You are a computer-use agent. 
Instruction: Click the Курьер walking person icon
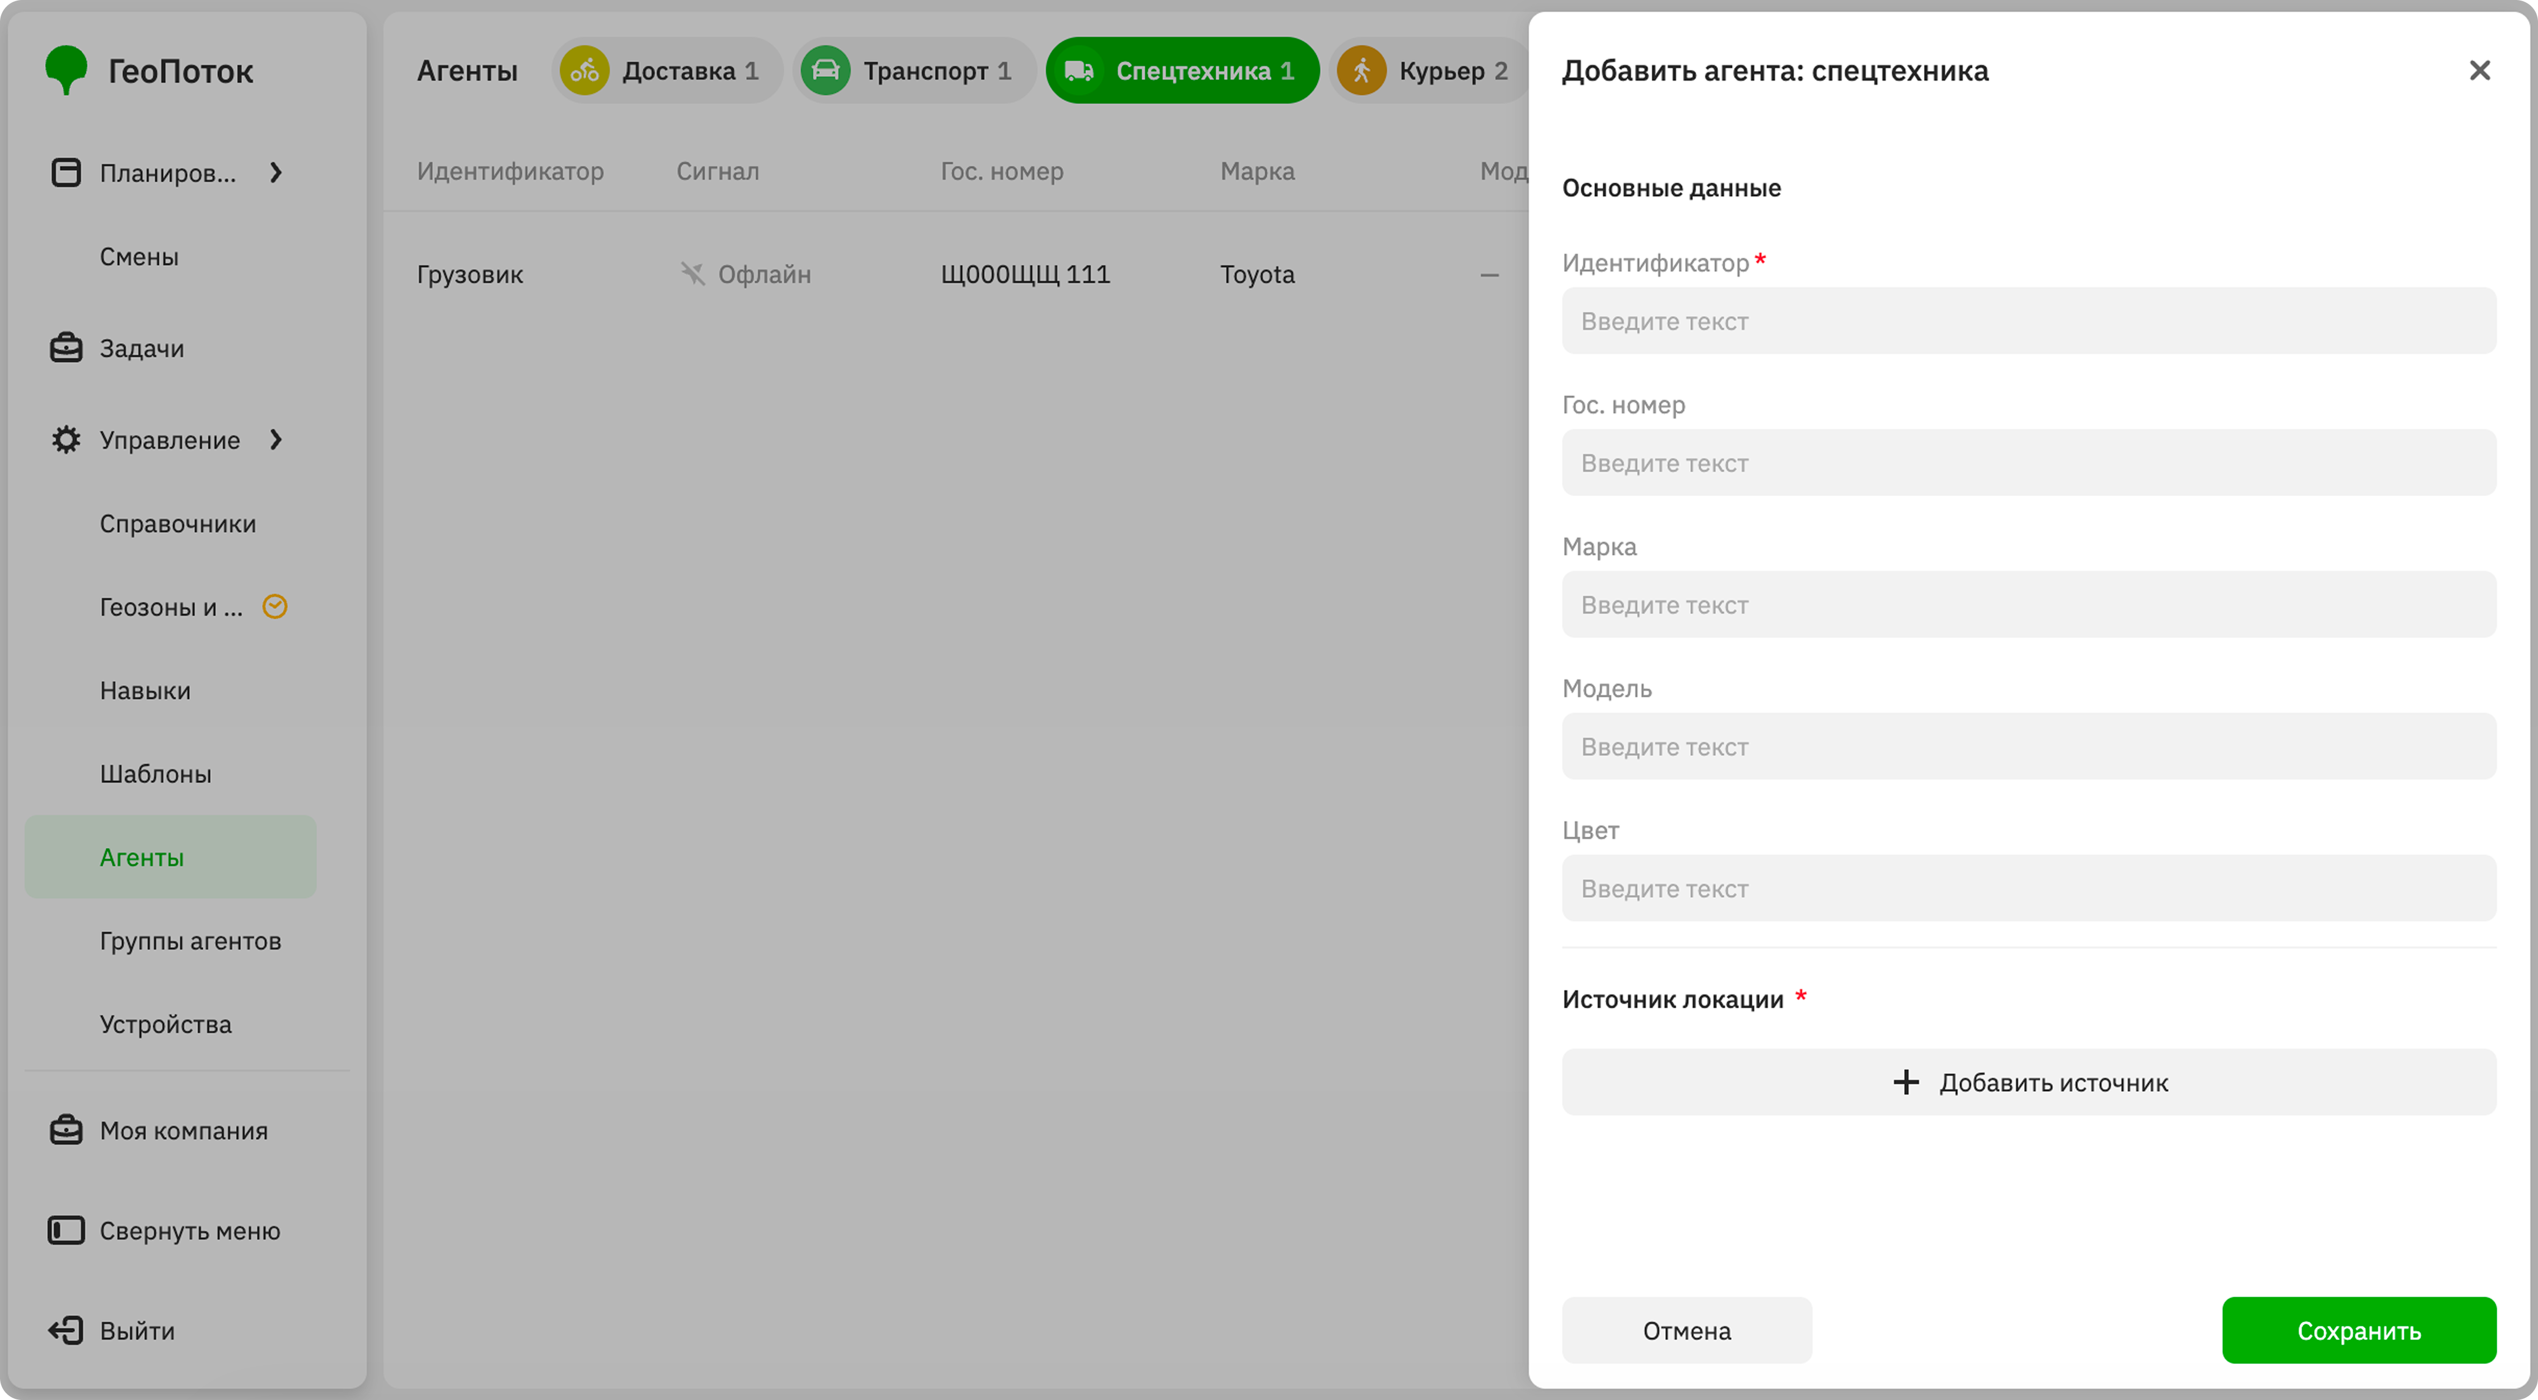coord(1362,71)
